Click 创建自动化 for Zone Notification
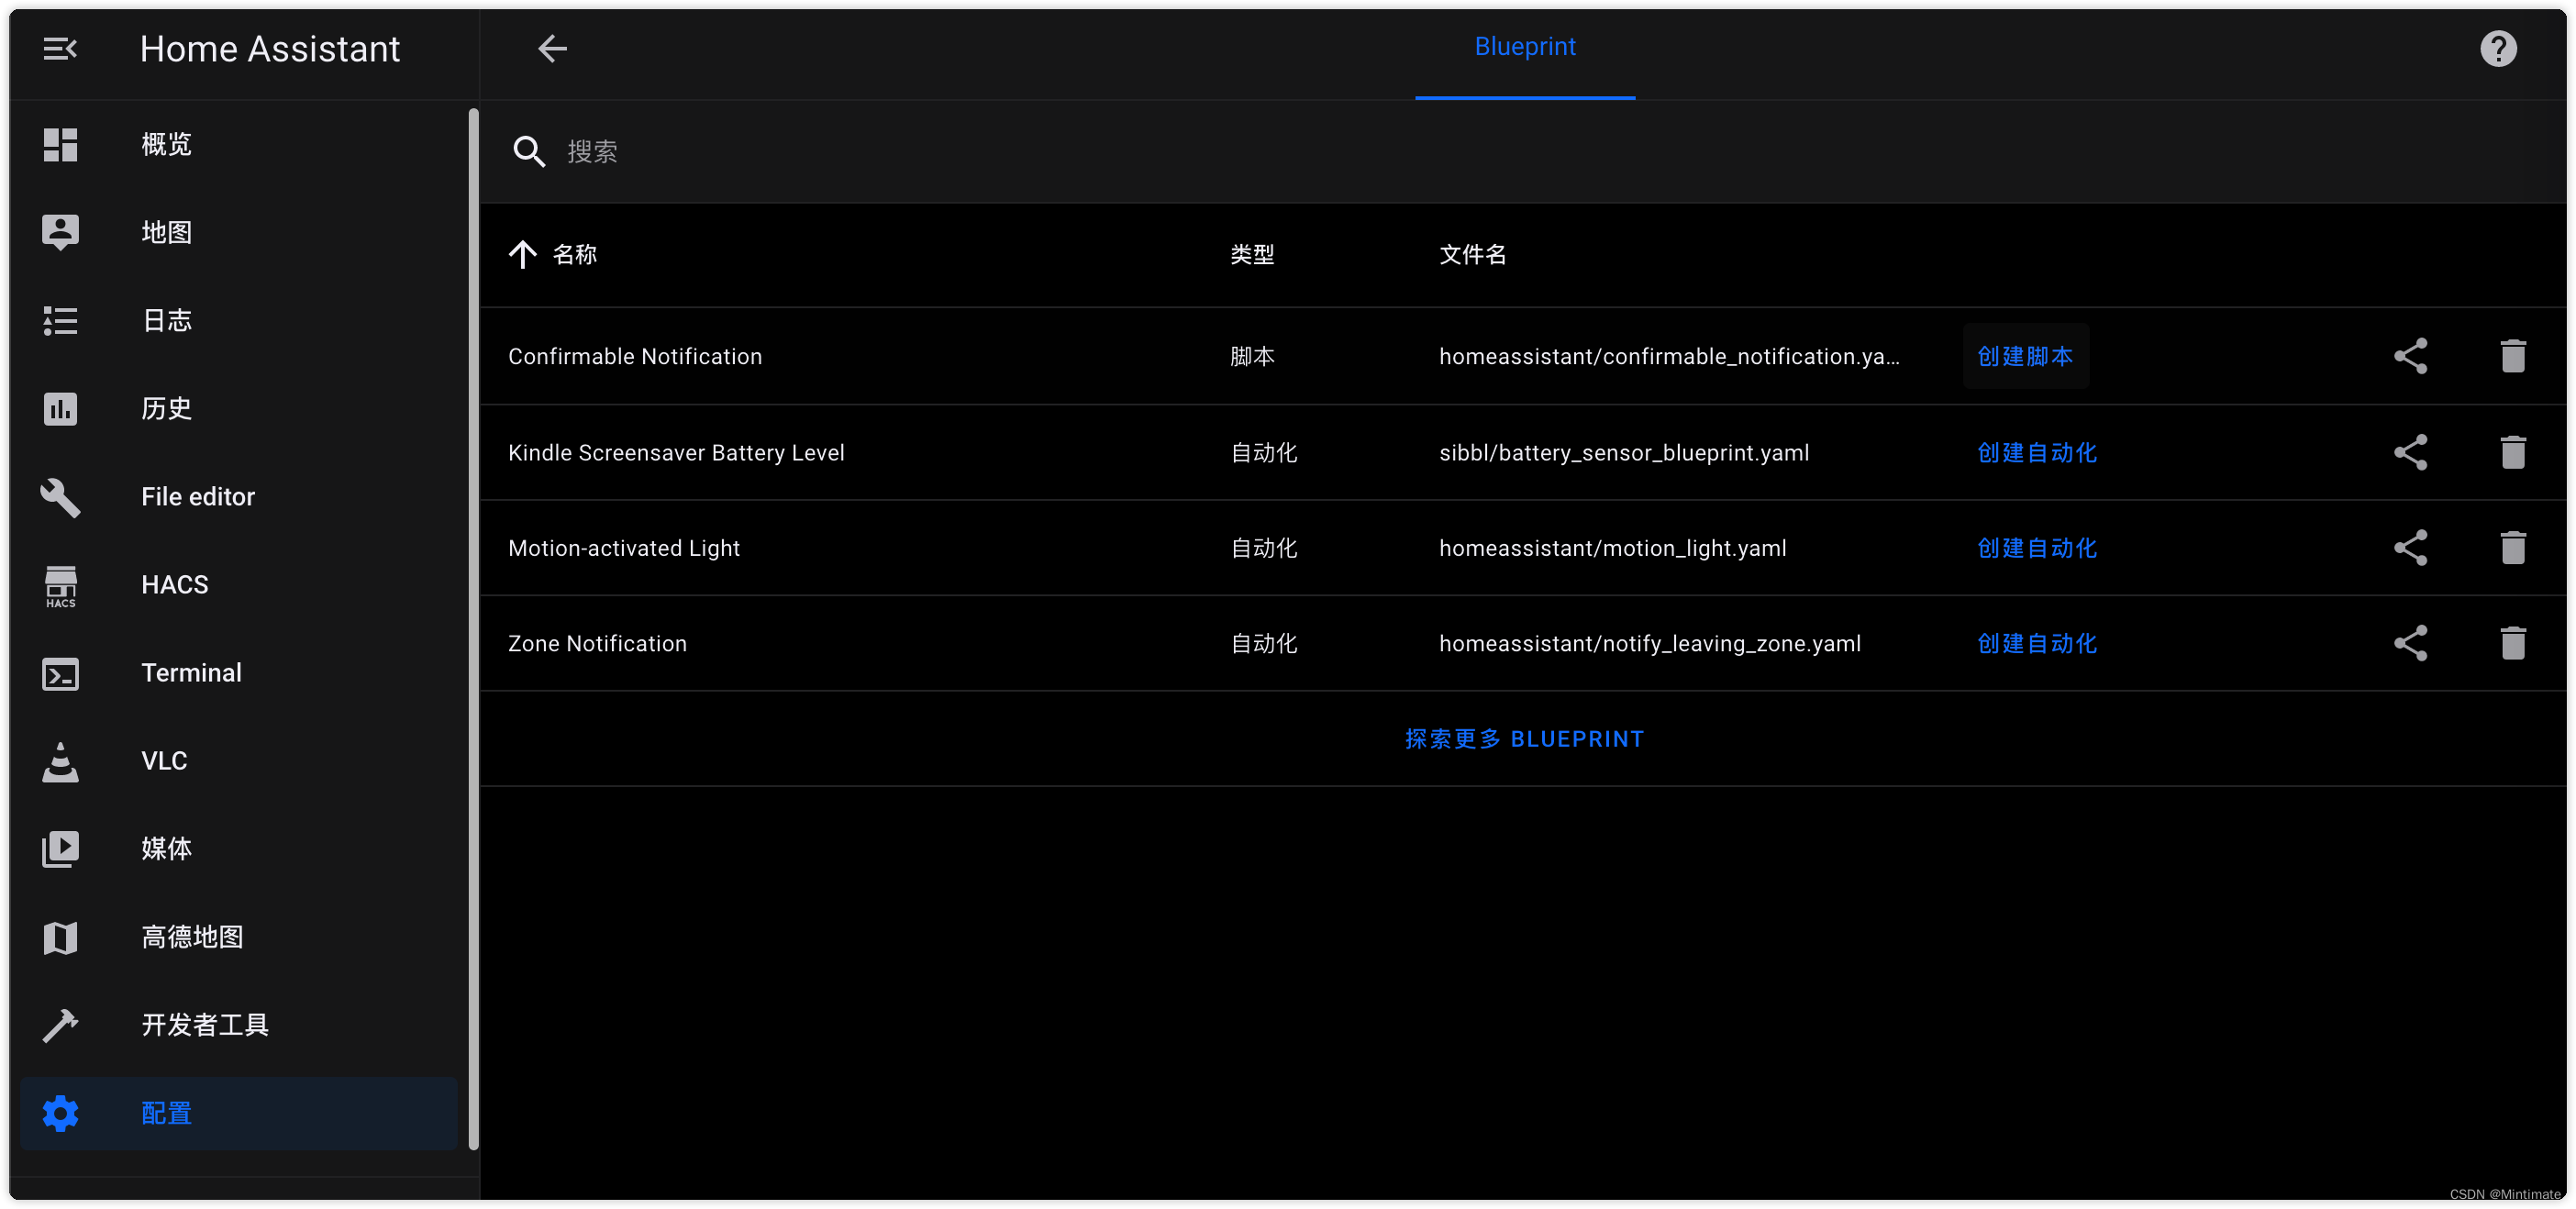Screen dimensions: 2576x1209 (x=2036, y=643)
